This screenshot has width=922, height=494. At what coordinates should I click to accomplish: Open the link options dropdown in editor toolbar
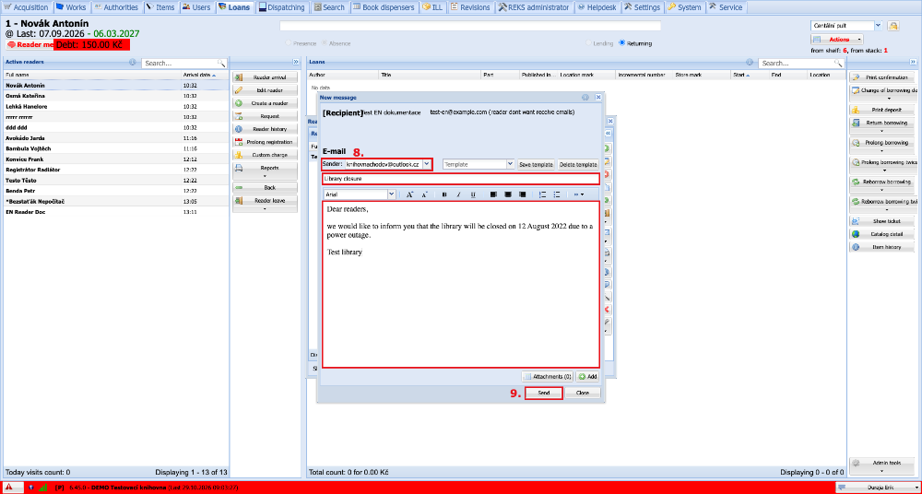pos(579,194)
